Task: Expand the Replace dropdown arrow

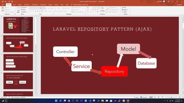Action: click(129, 10)
